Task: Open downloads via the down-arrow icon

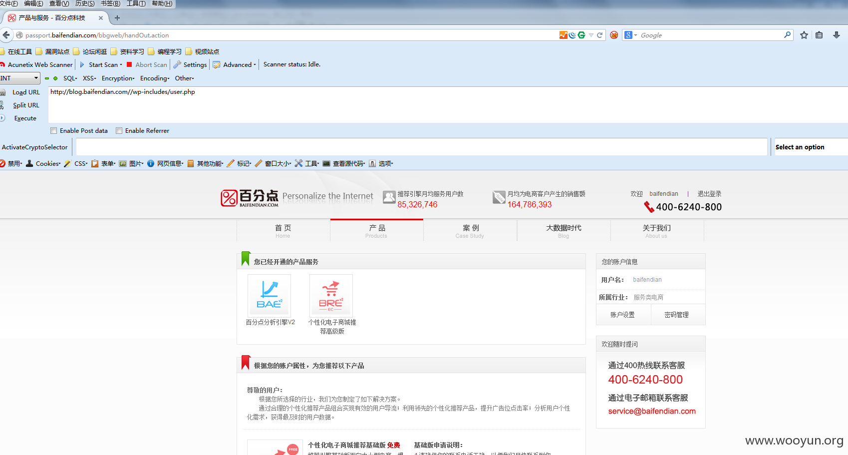Action: 837,35
